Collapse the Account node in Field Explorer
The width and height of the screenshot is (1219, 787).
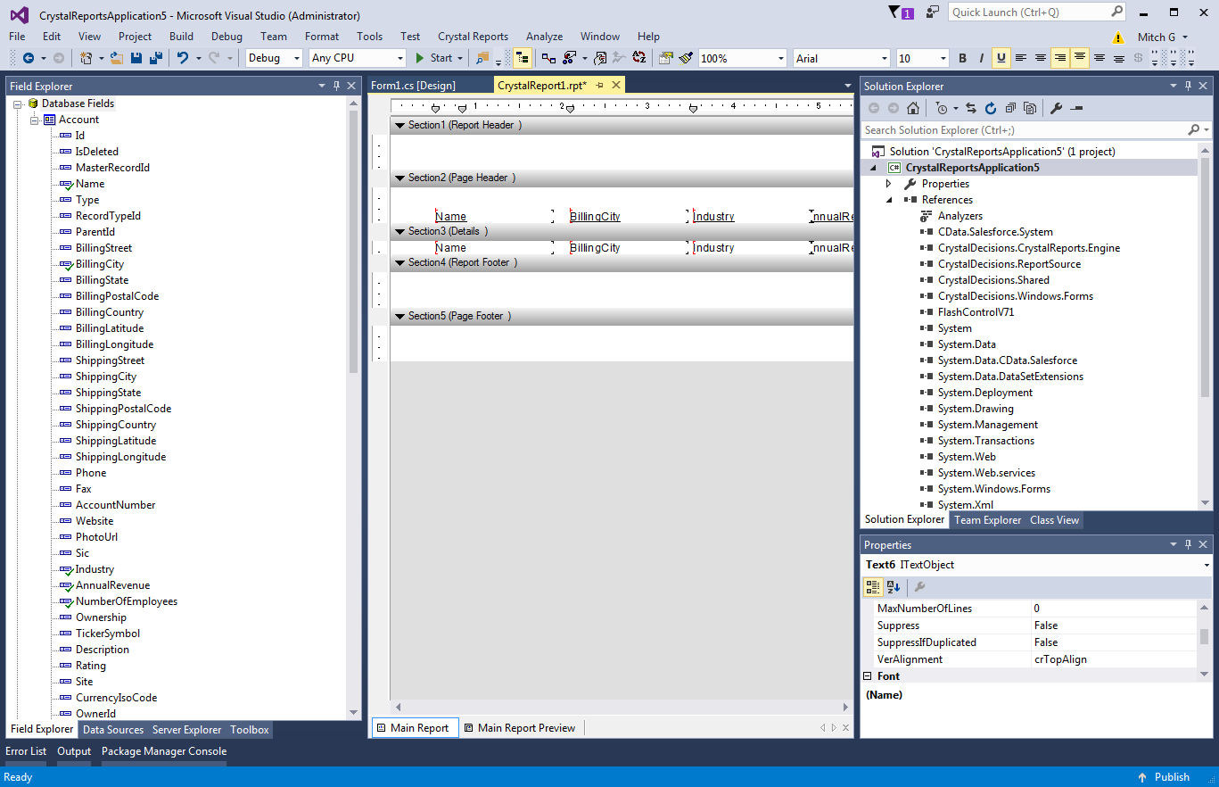[34, 119]
